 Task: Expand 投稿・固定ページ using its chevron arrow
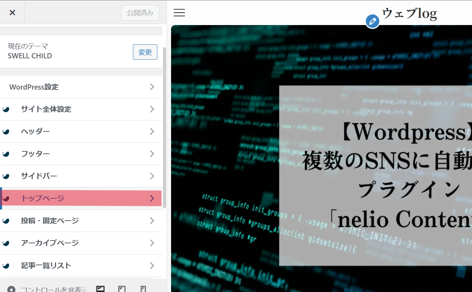(152, 221)
